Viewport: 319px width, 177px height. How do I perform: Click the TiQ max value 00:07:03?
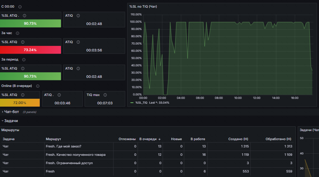[x=105, y=103]
